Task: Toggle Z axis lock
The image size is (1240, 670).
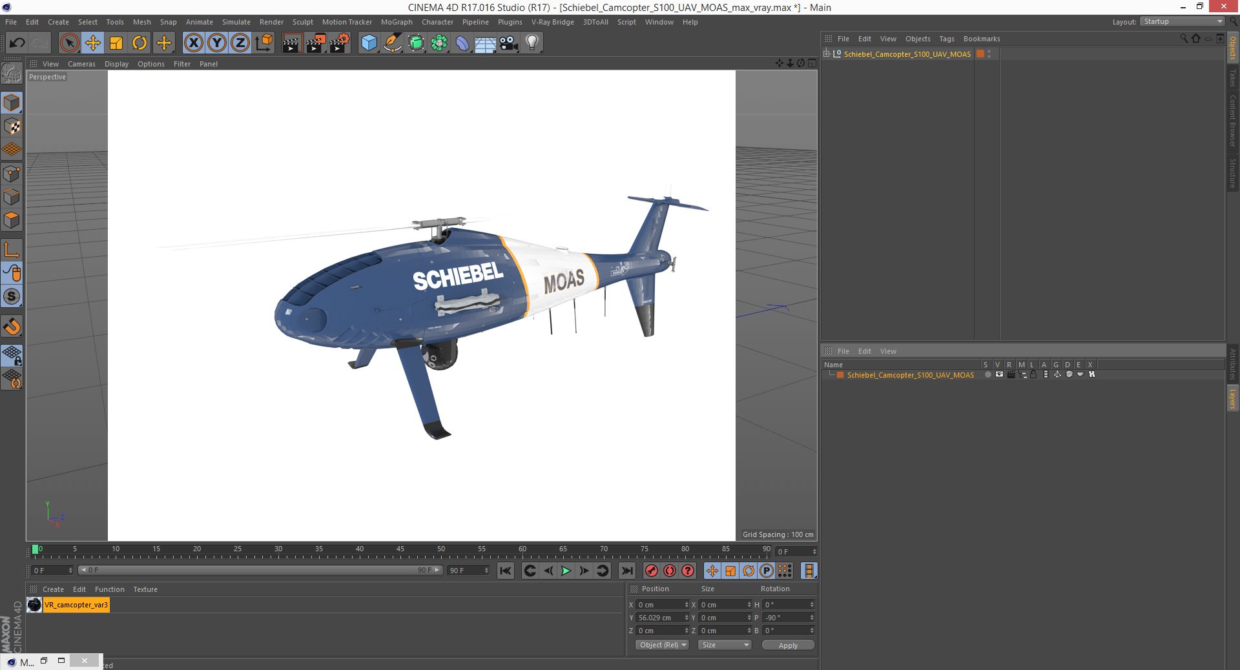Action: [x=240, y=43]
